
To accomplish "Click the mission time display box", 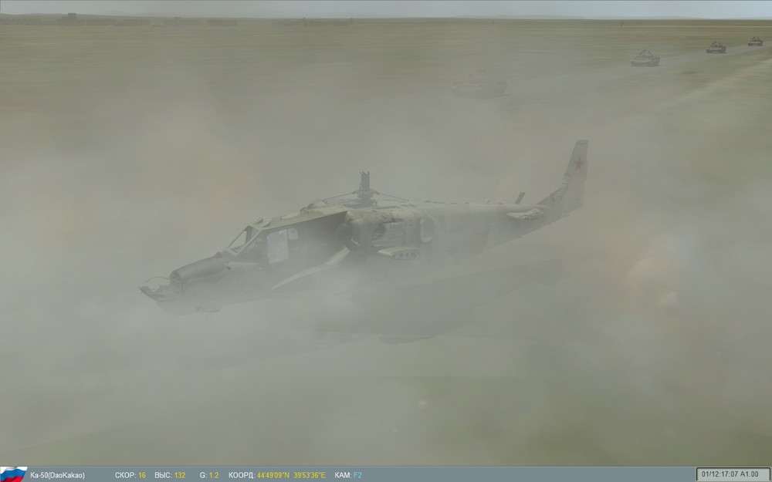I will (x=733, y=472).
